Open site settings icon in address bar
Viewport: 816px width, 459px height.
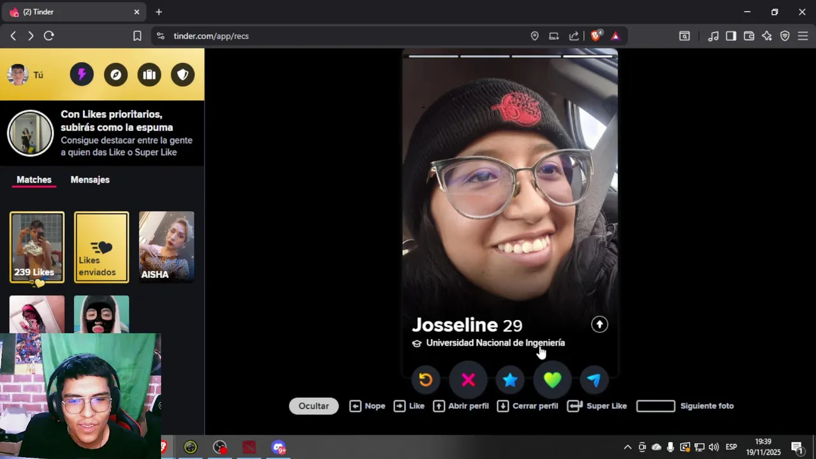[x=160, y=36]
